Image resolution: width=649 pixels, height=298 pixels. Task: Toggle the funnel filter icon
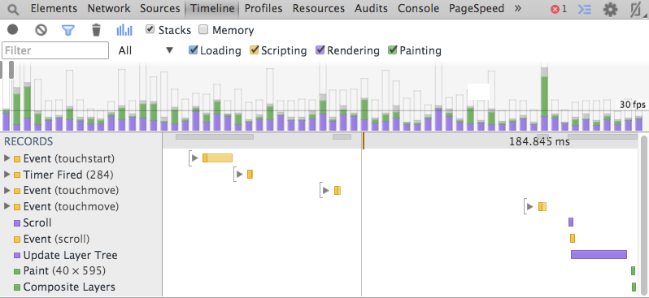(x=68, y=30)
